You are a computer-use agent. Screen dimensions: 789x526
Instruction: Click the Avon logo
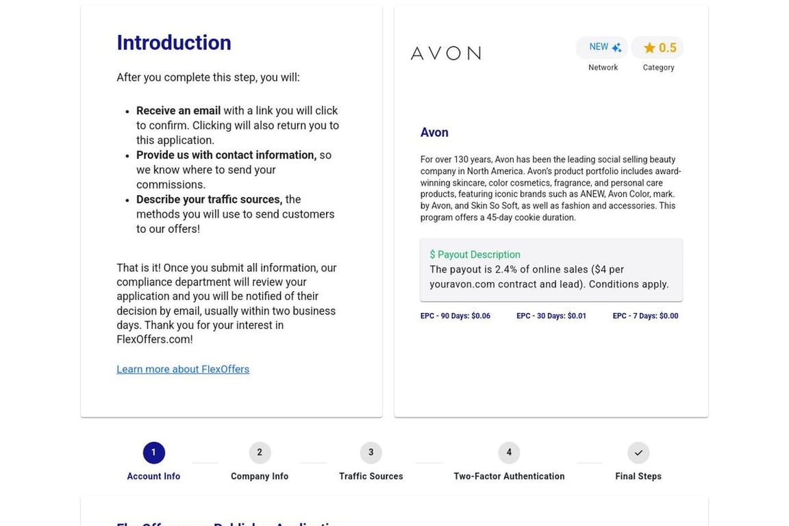(446, 53)
